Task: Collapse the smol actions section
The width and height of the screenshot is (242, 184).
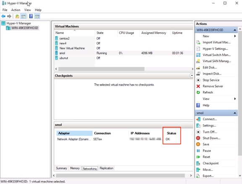Action: pos(235,113)
